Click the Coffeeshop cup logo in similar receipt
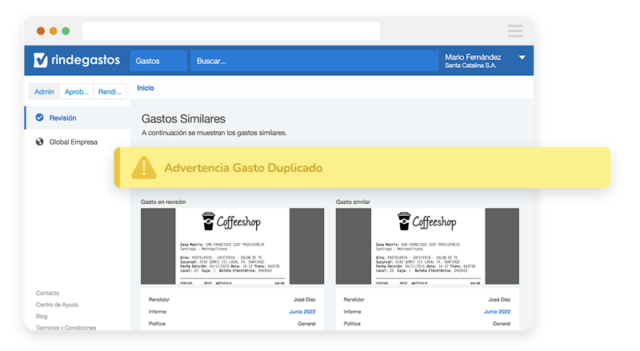640x351 pixels. point(404,221)
